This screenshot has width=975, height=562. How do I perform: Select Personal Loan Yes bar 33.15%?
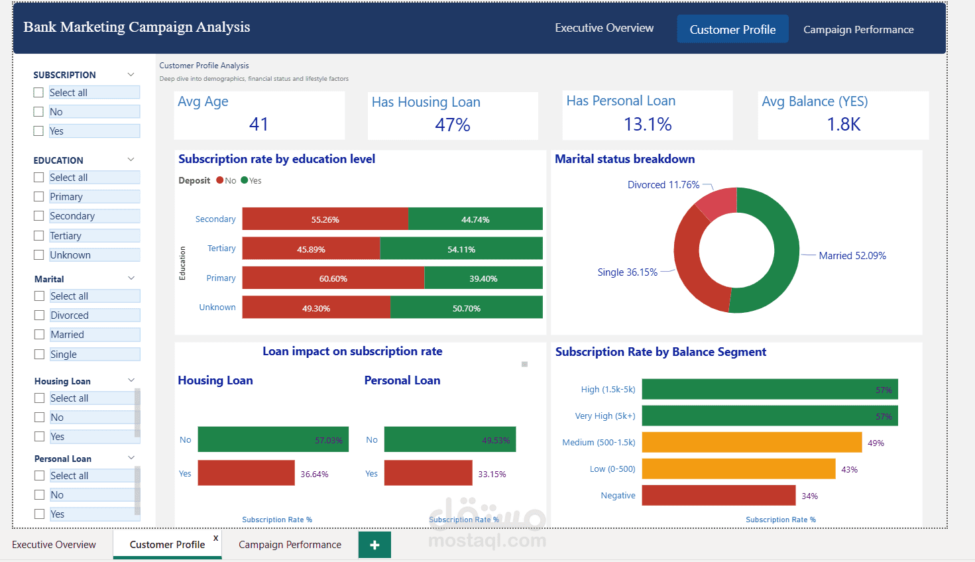click(x=428, y=473)
